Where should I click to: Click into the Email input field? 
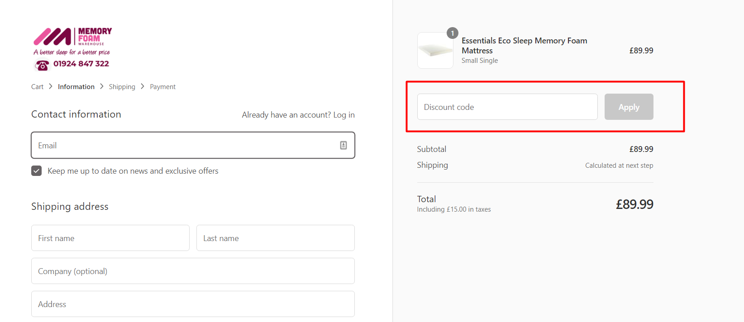tap(186, 146)
